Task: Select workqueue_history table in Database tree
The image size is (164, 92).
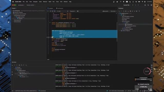Action: 131,26
